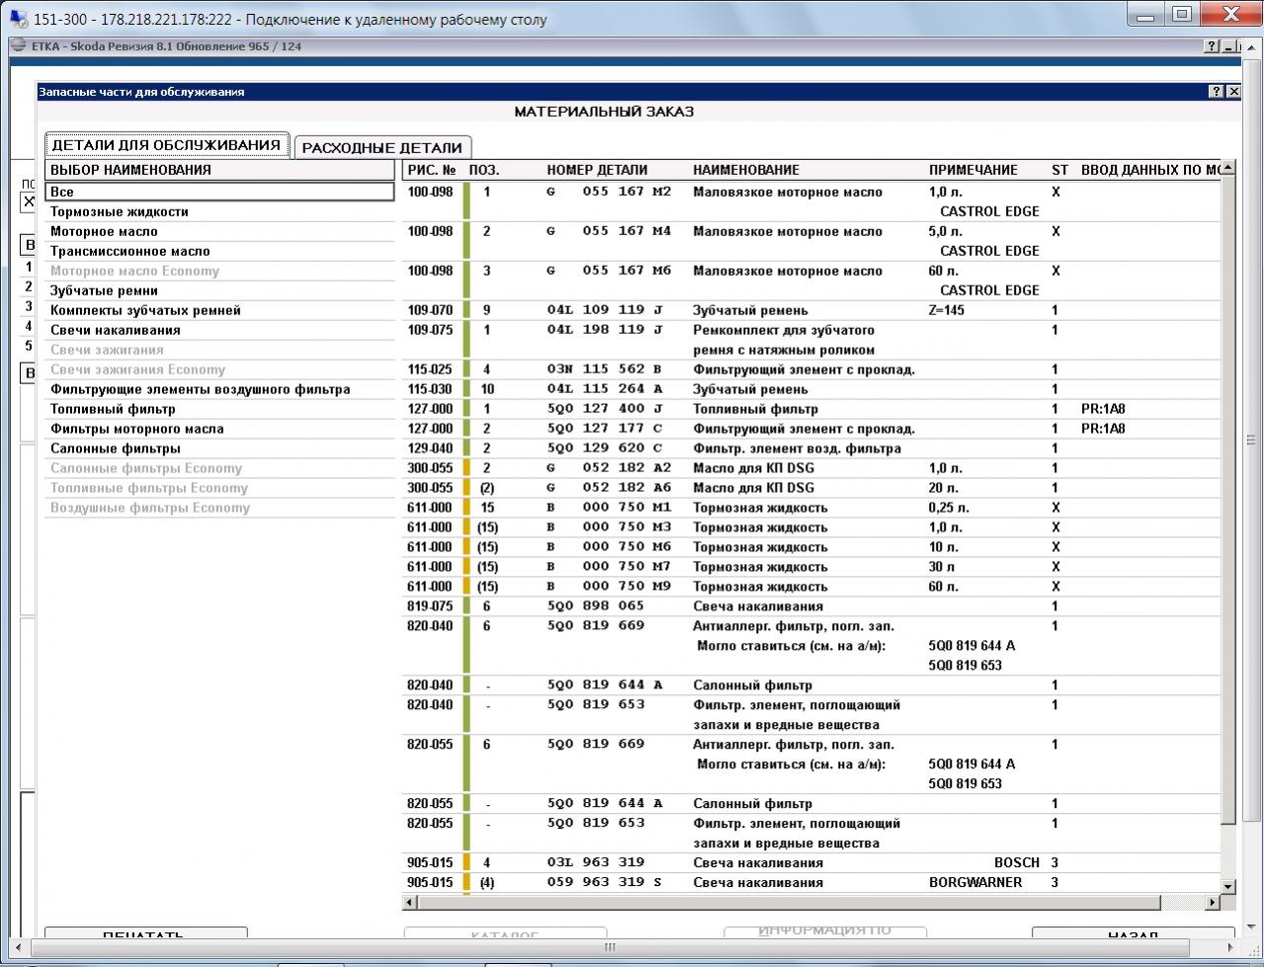Minimize the ETKA Skoda window
1264x967 pixels.
pyautogui.click(x=1229, y=46)
